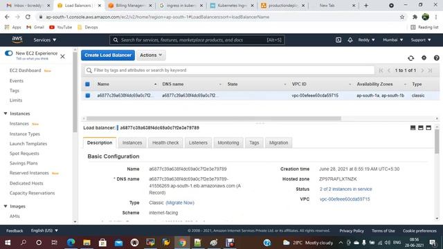Open the help question mark icon
Image resolution: width=443 pixels, height=249 pixels.
point(436,58)
